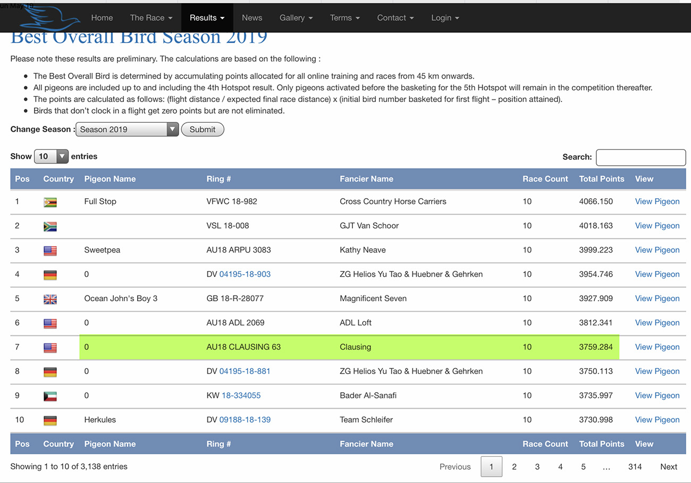Go to the News page
Viewport: 691px width, 483px height.
(x=252, y=18)
